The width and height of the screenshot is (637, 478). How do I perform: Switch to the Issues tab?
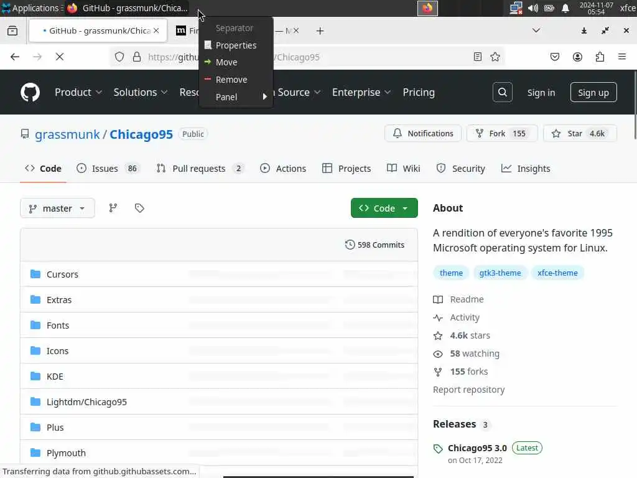[108, 168]
